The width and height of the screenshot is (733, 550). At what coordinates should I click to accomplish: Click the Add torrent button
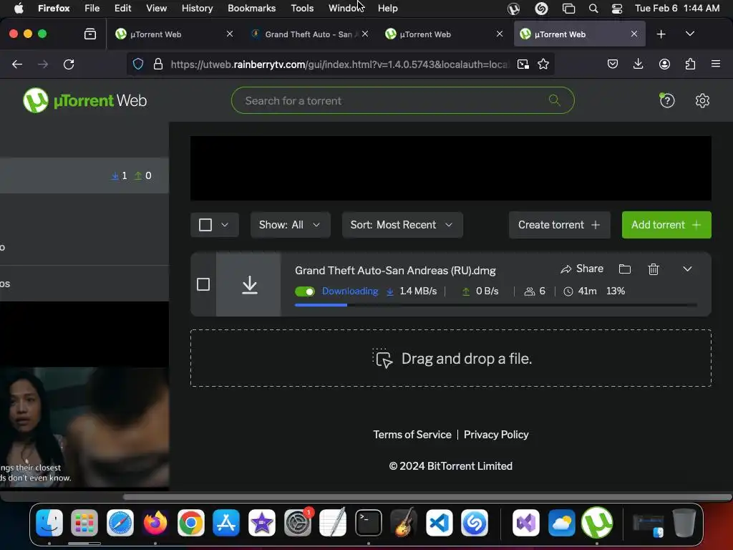tap(666, 225)
